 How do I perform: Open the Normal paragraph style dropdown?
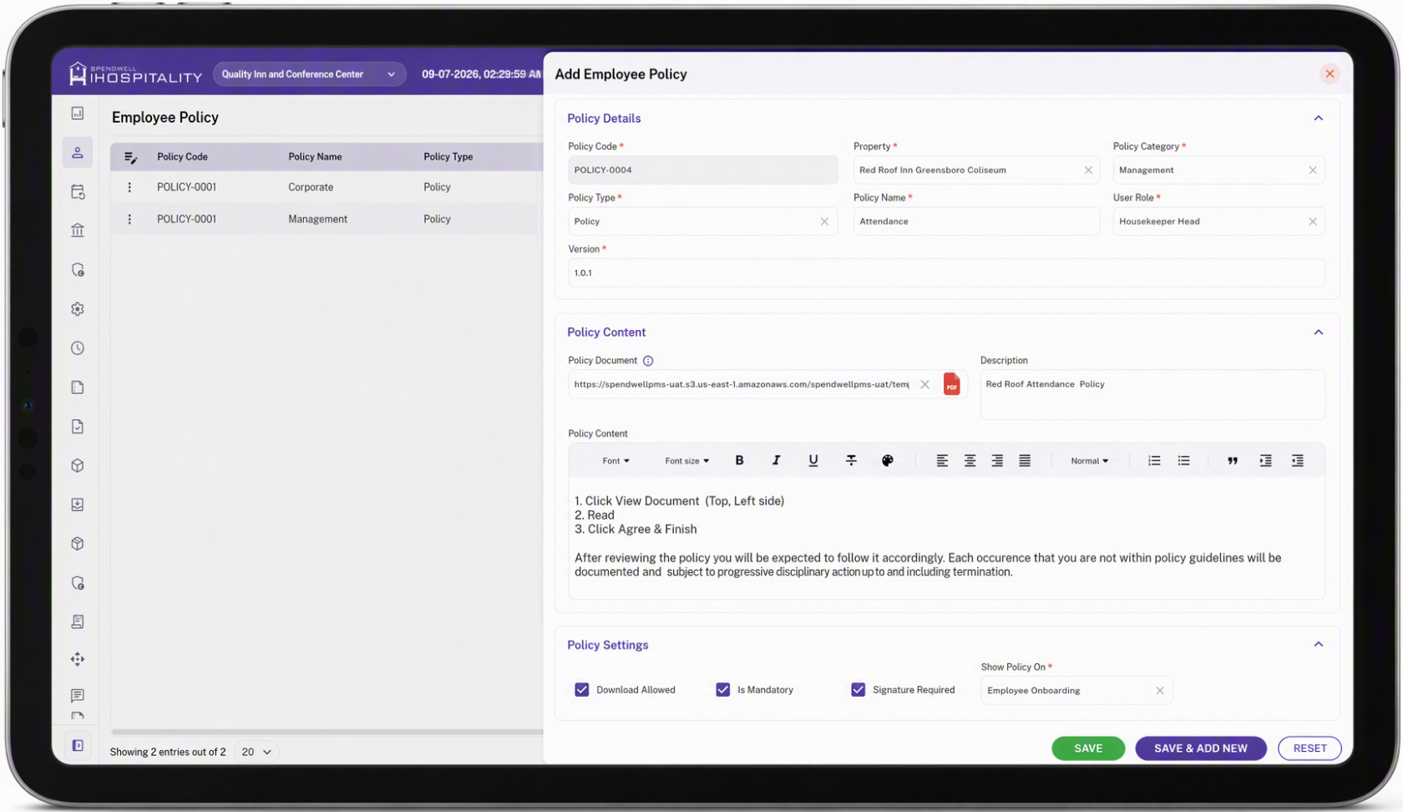click(1090, 461)
